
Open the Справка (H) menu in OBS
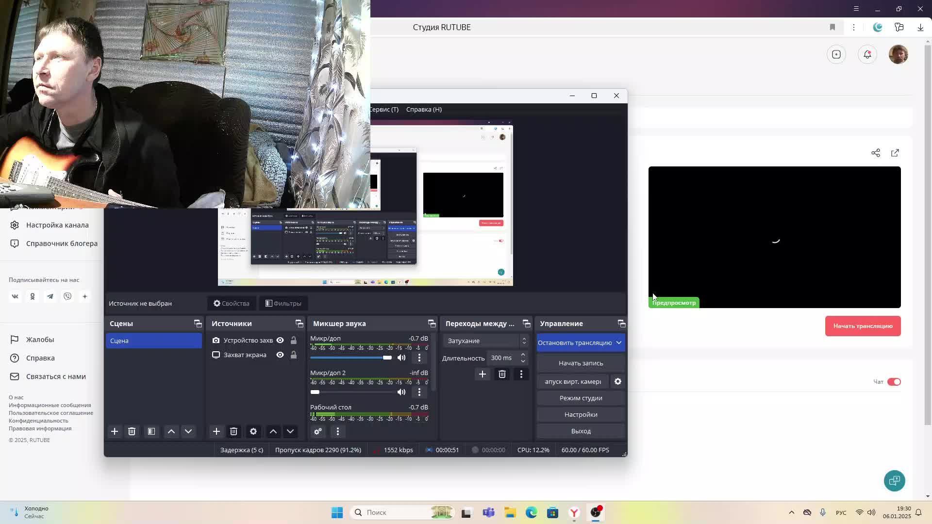click(x=424, y=110)
